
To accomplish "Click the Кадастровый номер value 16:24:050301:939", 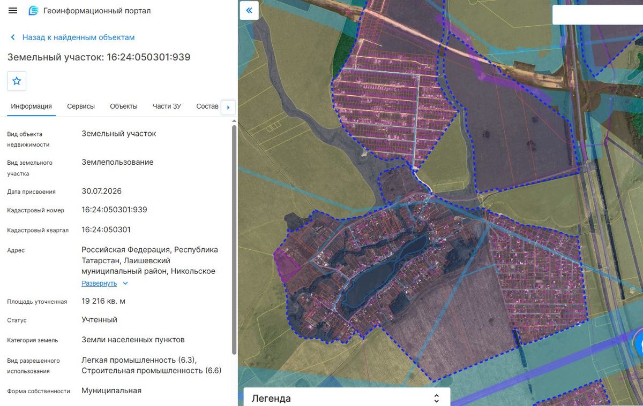I will (114, 210).
